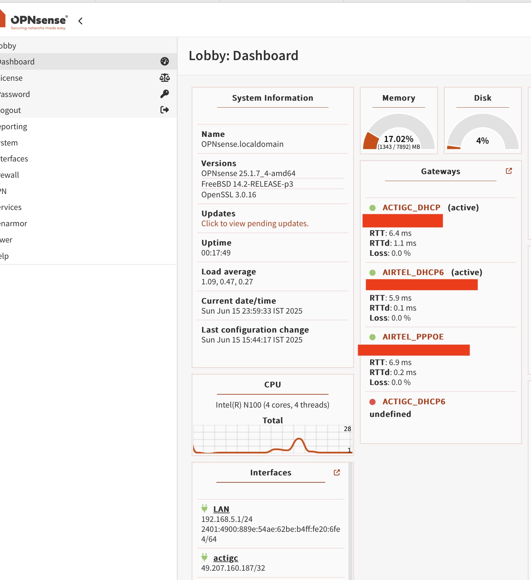Click the OpenSSL 3.0.16 version text
531x580 pixels.
(229, 195)
